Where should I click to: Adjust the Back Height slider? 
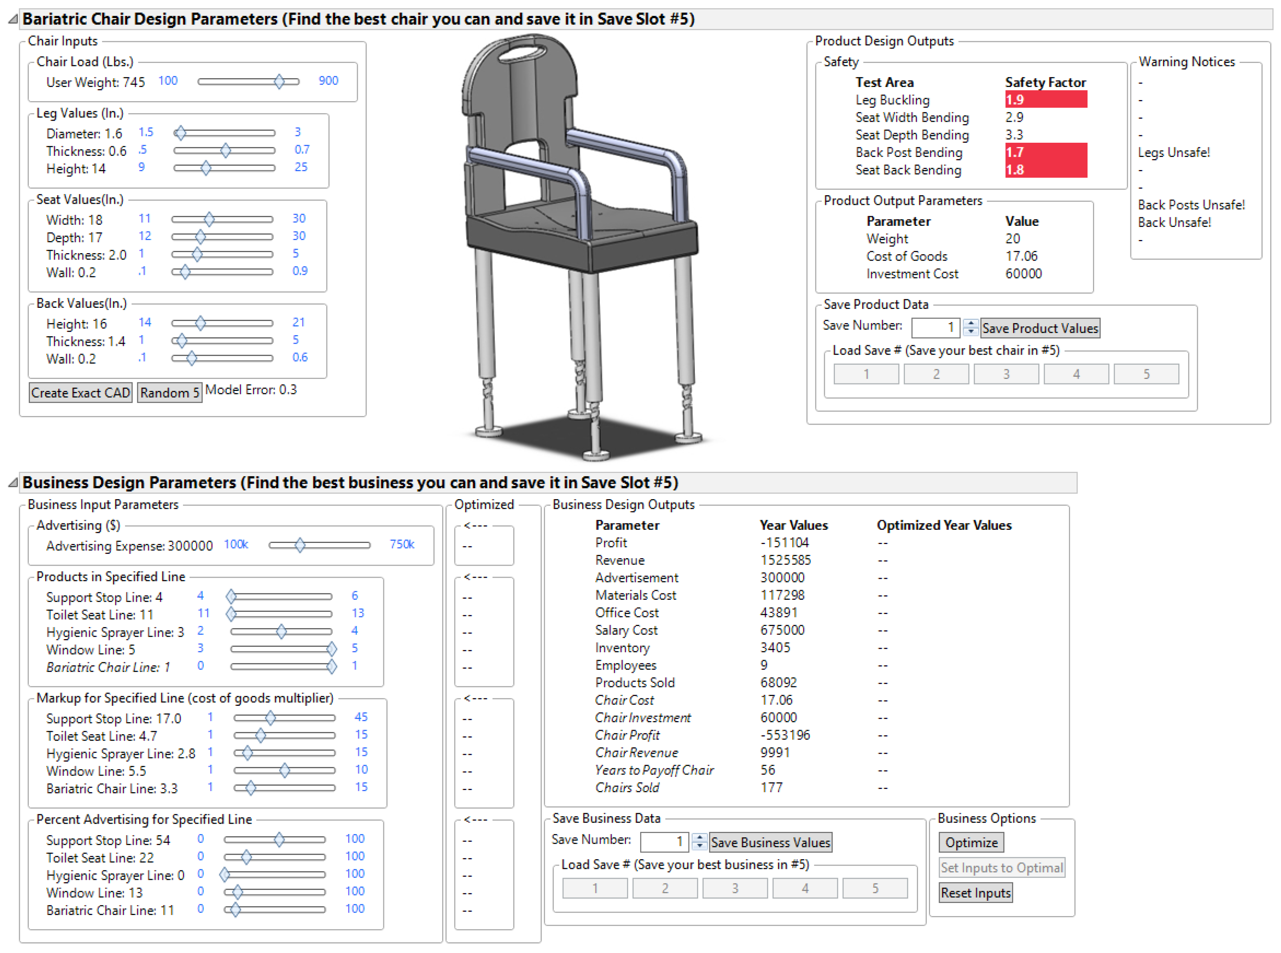[x=223, y=323]
